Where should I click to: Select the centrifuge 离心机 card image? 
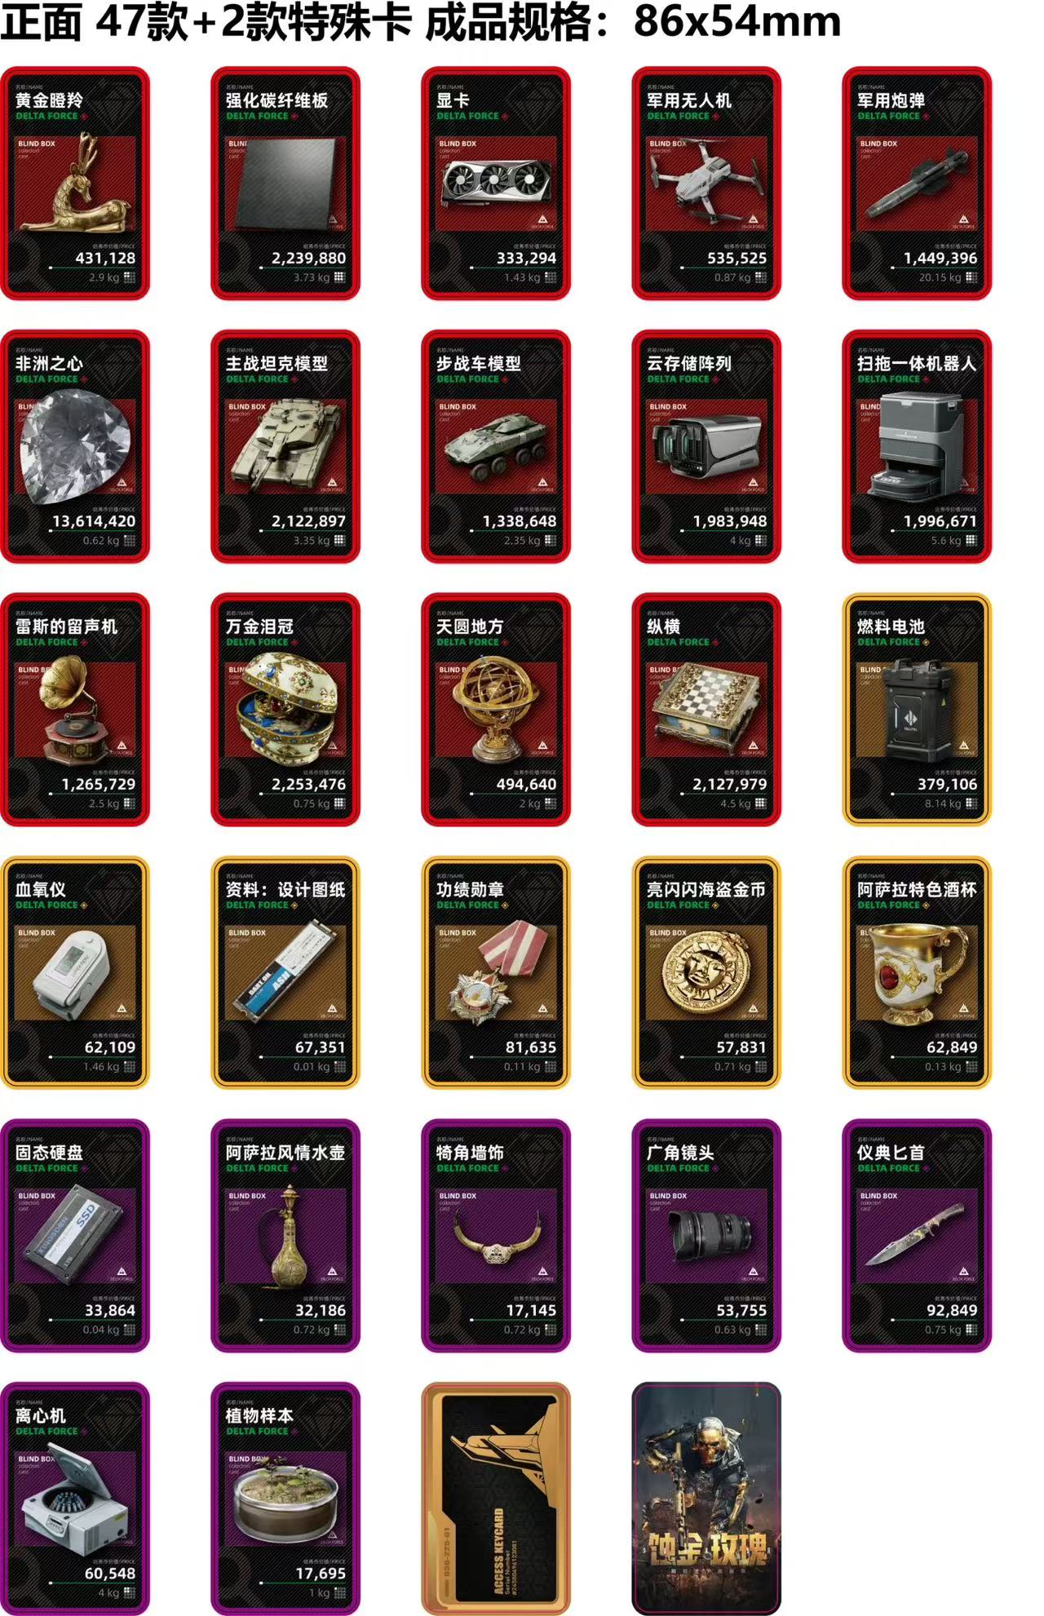75,1499
